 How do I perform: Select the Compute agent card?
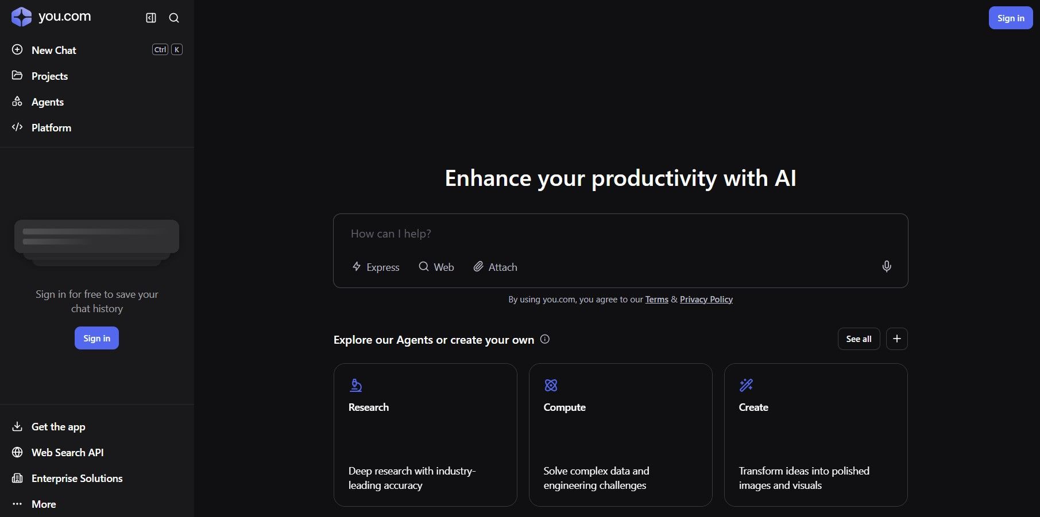(x=620, y=434)
